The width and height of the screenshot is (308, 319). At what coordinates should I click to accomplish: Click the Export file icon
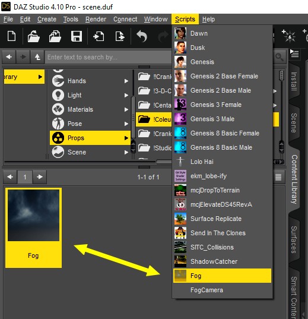(120, 36)
